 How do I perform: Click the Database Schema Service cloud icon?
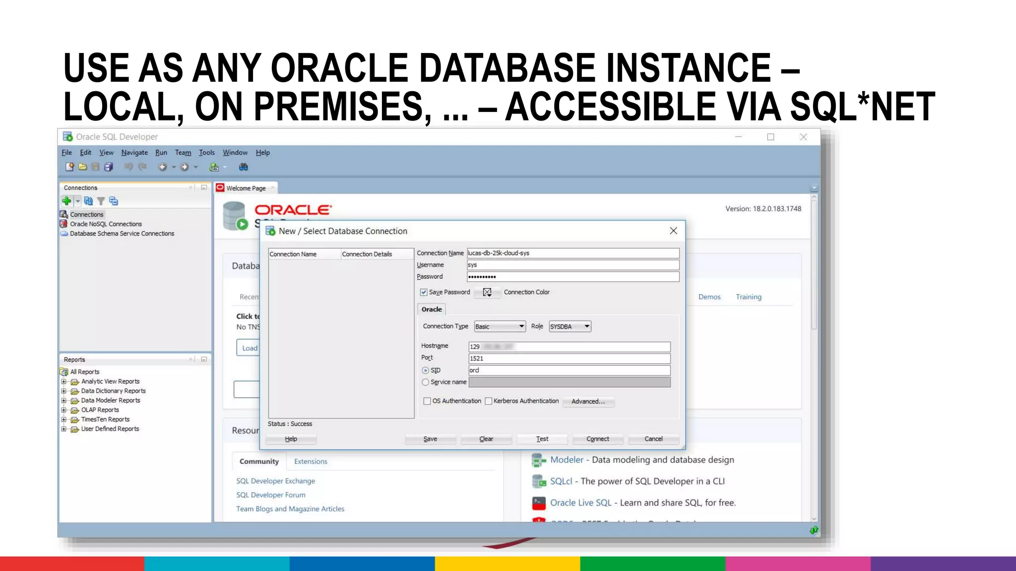pos(64,233)
